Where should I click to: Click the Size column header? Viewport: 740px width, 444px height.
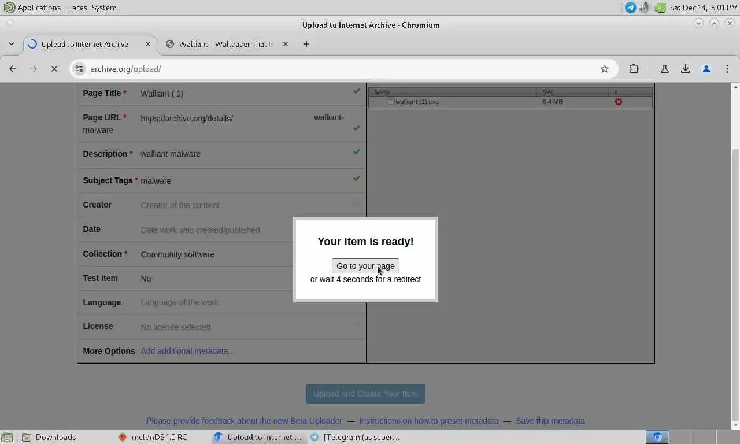click(x=573, y=92)
